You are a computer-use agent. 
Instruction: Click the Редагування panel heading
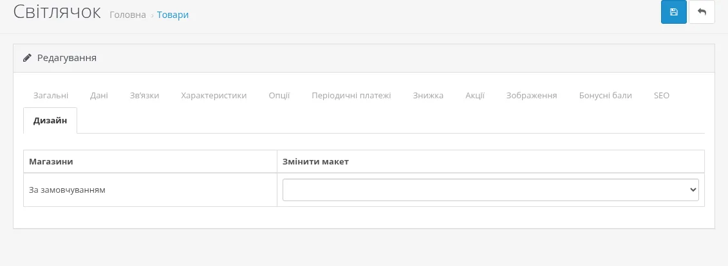(67, 58)
